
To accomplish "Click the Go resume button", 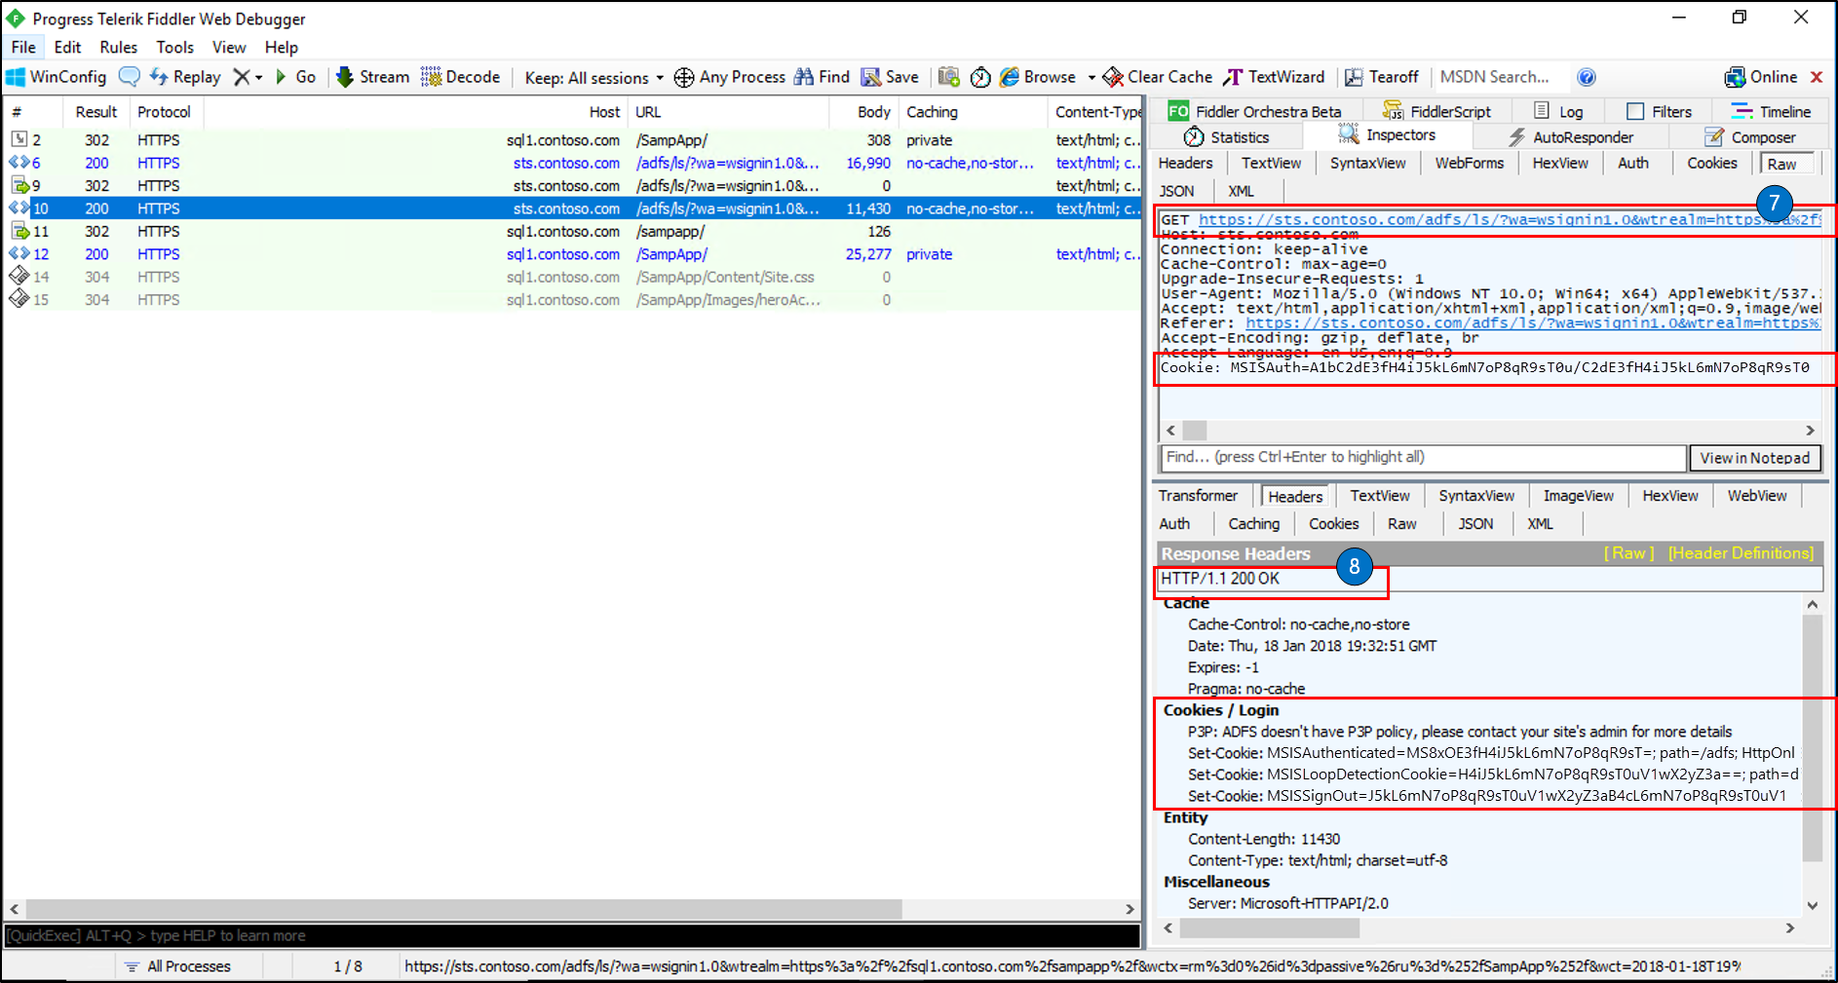I will 295,77.
